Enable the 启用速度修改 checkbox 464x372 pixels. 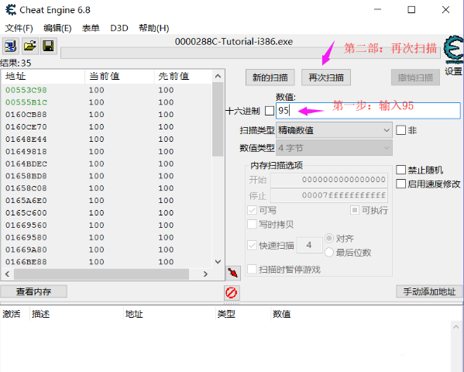(x=400, y=184)
